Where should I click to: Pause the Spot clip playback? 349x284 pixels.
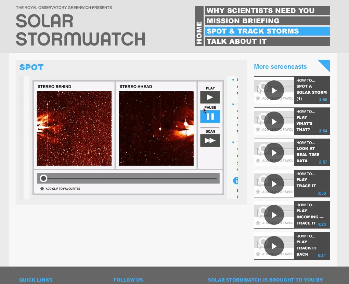point(210,116)
